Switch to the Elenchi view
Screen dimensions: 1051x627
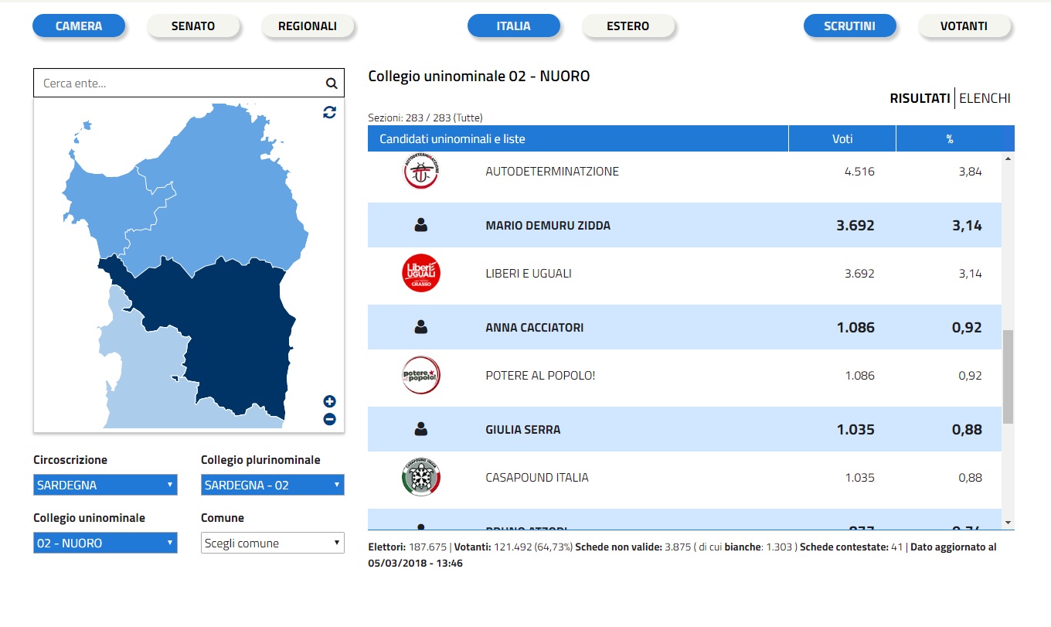click(x=985, y=98)
